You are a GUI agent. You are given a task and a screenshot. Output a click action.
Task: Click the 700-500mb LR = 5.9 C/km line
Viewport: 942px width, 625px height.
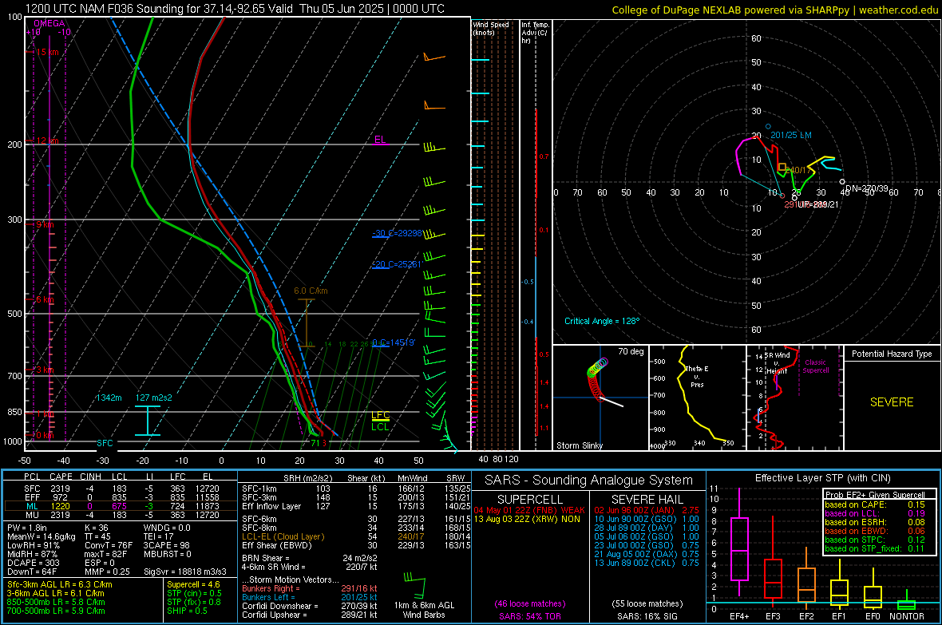click(56, 611)
